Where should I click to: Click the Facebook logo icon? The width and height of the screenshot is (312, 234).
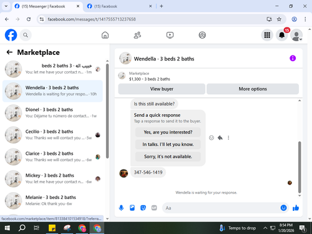point(11,35)
